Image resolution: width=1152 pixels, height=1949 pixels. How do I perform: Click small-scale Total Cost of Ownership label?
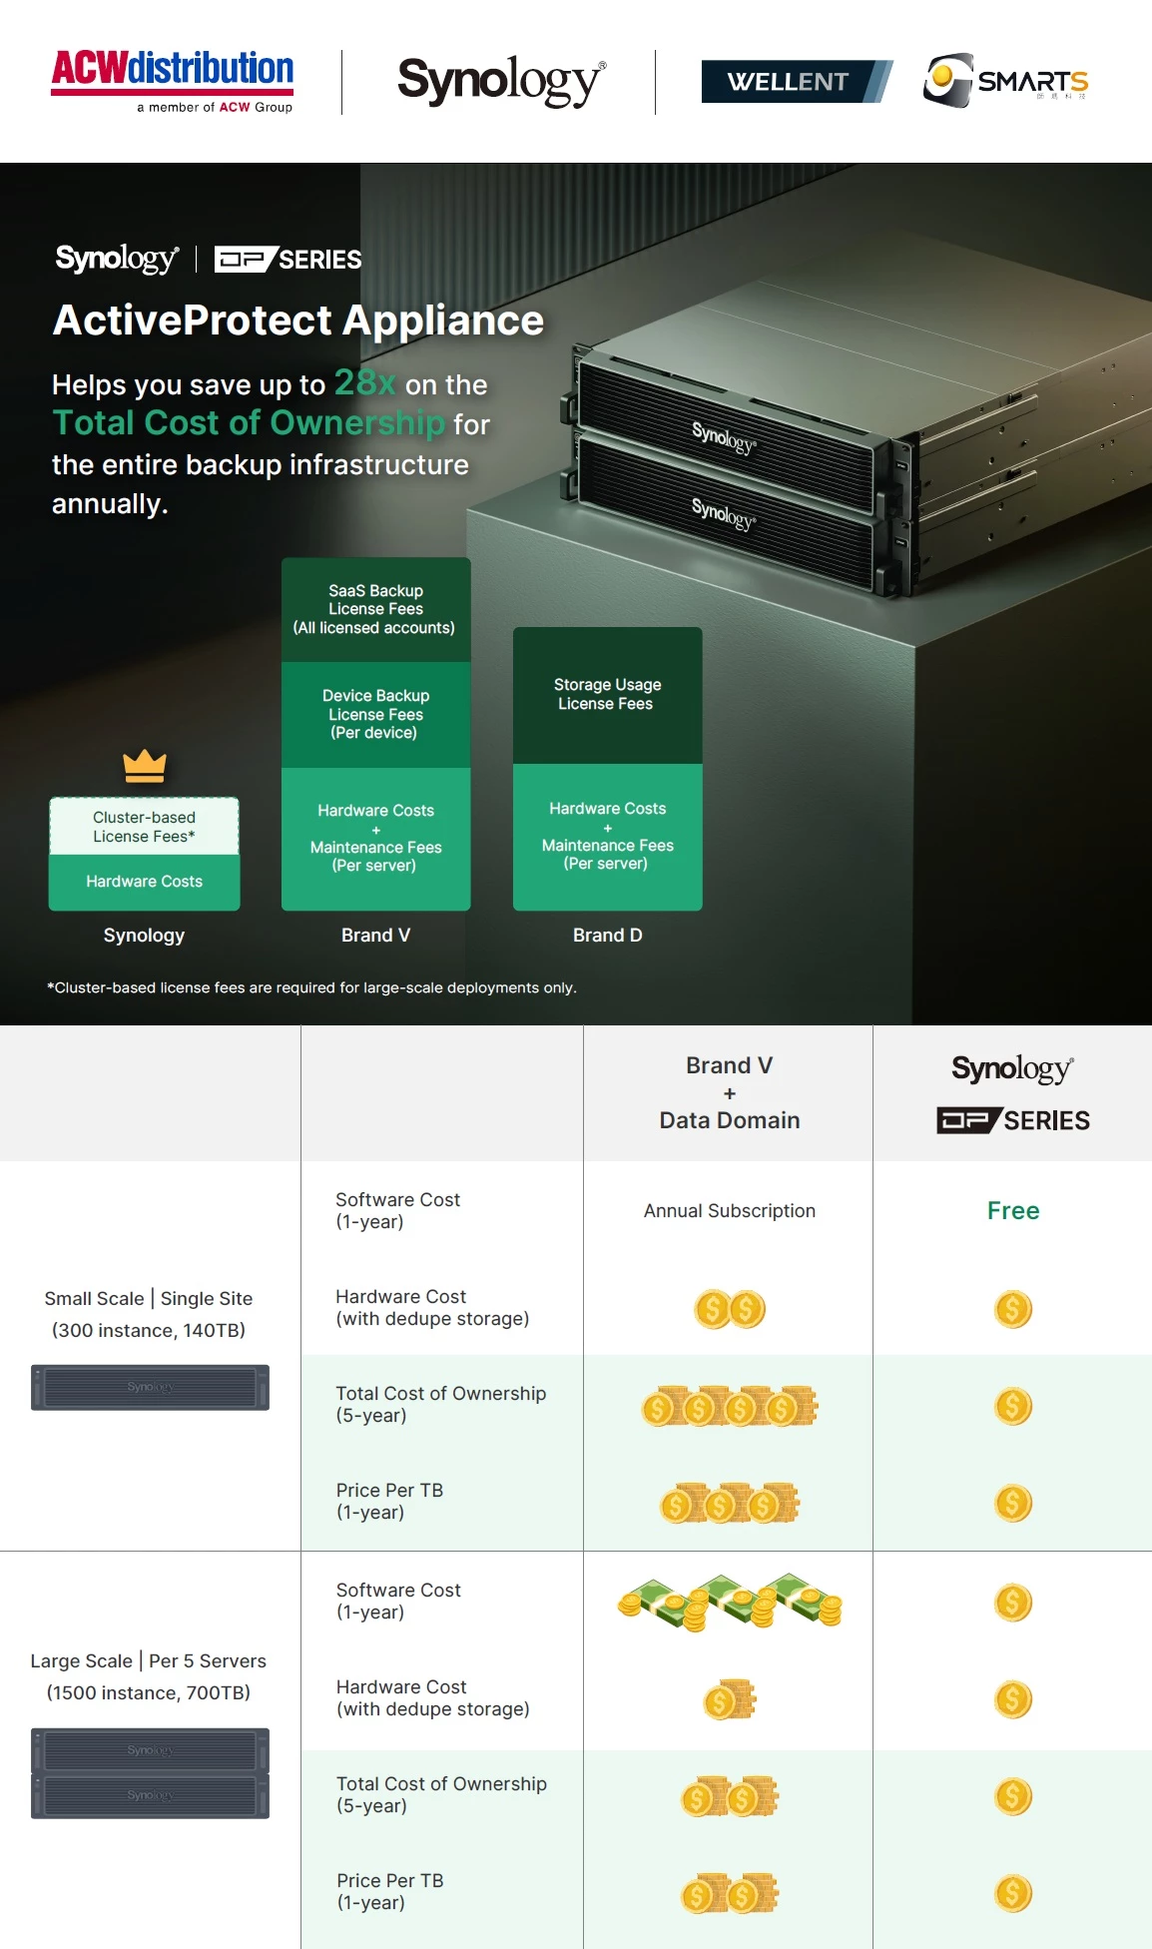coord(440,1405)
